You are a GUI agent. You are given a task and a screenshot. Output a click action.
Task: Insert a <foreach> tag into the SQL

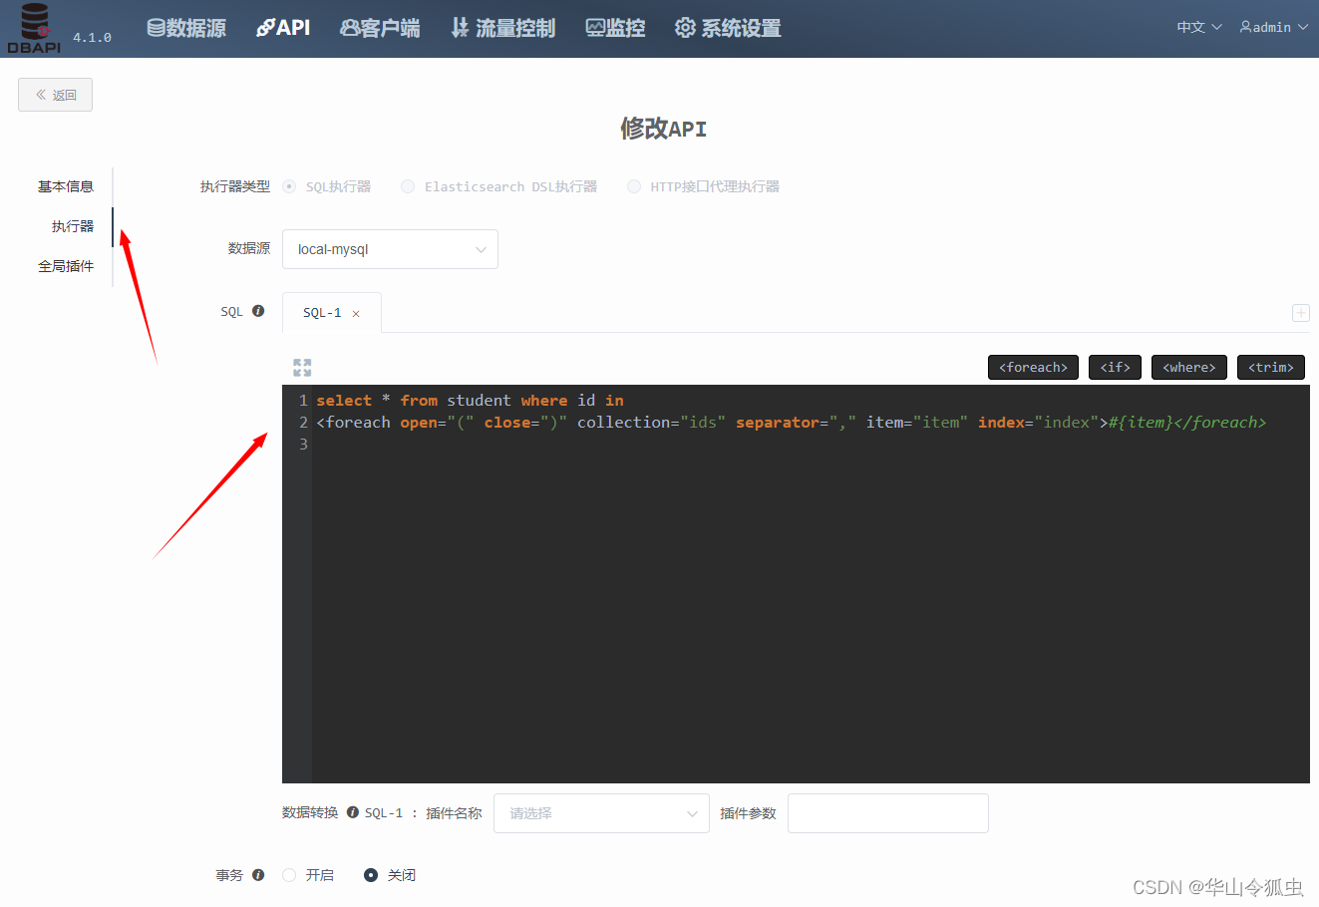1033,367
